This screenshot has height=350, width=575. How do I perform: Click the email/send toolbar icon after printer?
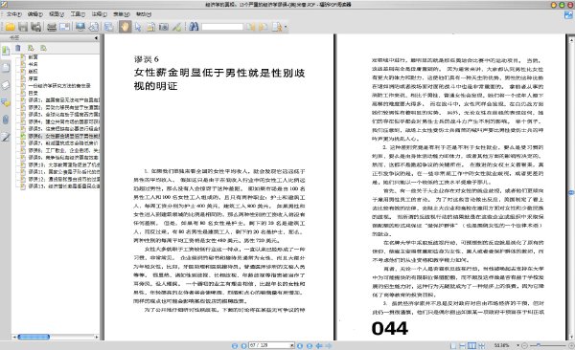click(x=64, y=27)
